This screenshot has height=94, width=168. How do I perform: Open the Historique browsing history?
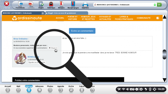pyautogui.click(x=51, y=5)
